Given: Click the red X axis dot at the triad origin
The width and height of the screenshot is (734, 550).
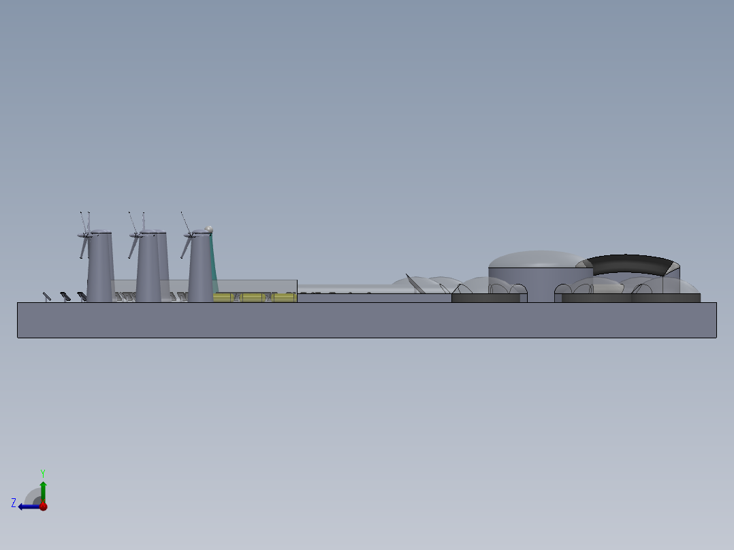Looking at the screenshot, I should [44, 506].
